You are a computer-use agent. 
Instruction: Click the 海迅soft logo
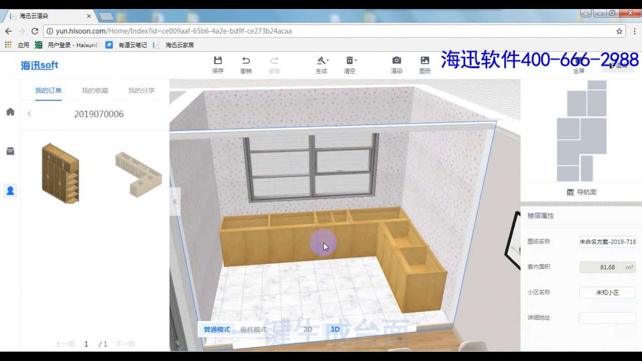click(x=40, y=65)
